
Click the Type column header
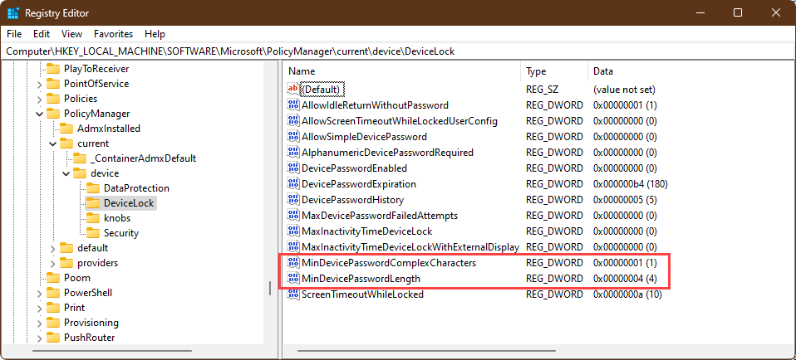click(x=553, y=71)
